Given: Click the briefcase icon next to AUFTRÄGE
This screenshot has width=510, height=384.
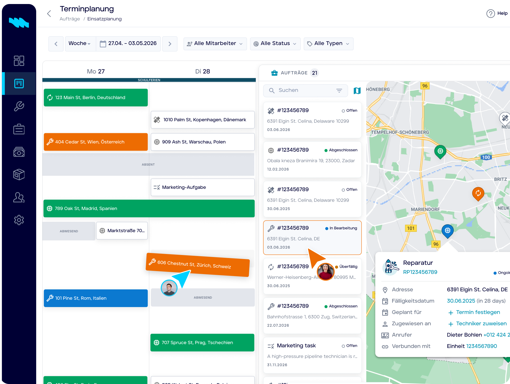Looking at the screenshot, I should 274,73.
